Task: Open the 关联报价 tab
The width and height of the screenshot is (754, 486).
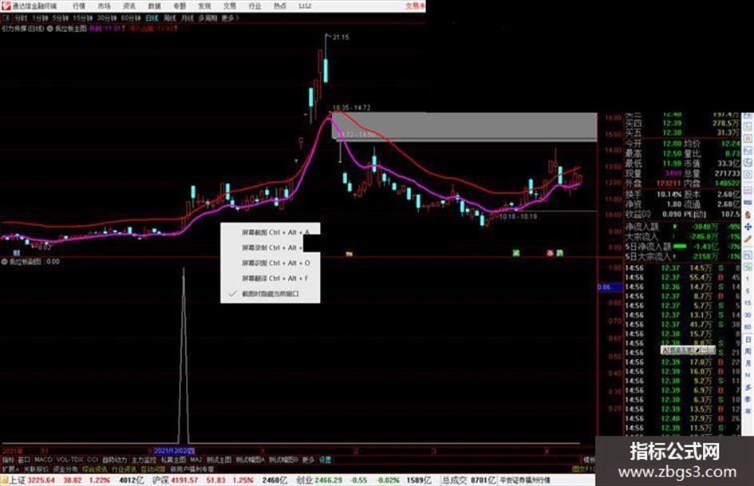Action: 36,469
